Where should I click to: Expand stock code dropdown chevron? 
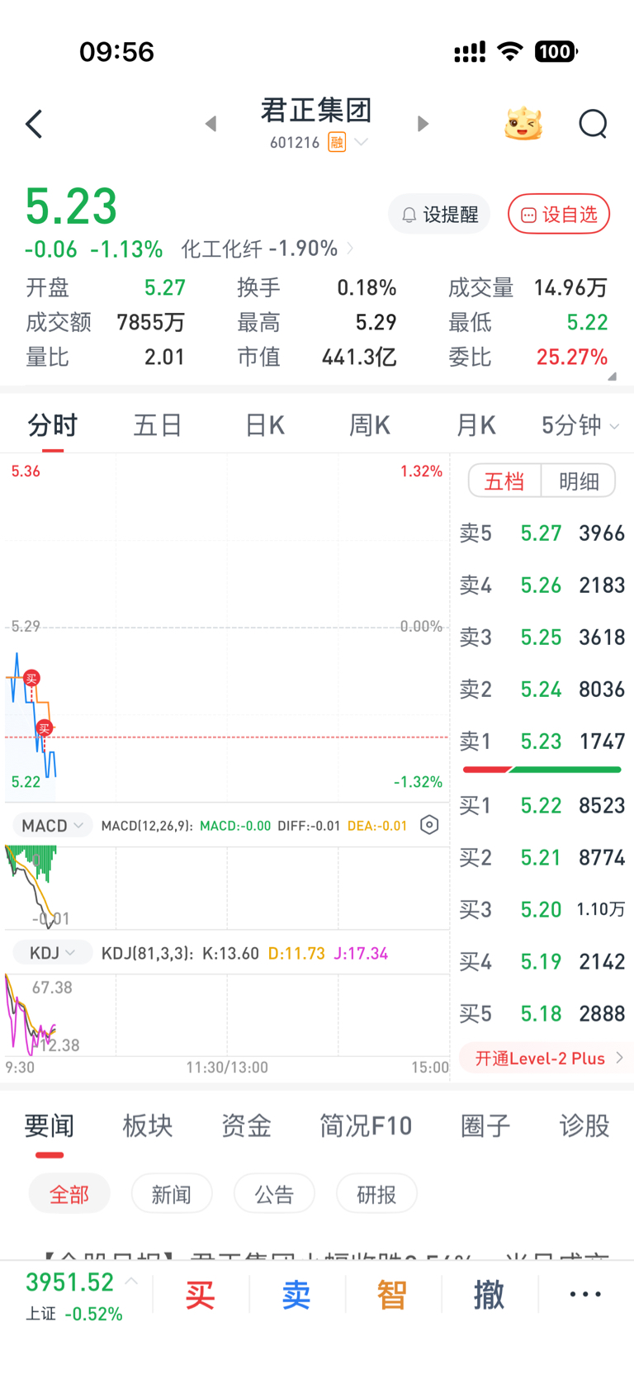coord(361,142)
